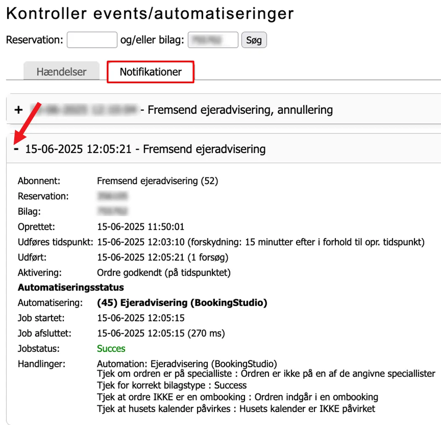Click the 15-06-2025 12:05:21 notification header bar
The width and height of the screenshot is (441, 425).
[x=144, y=148]
